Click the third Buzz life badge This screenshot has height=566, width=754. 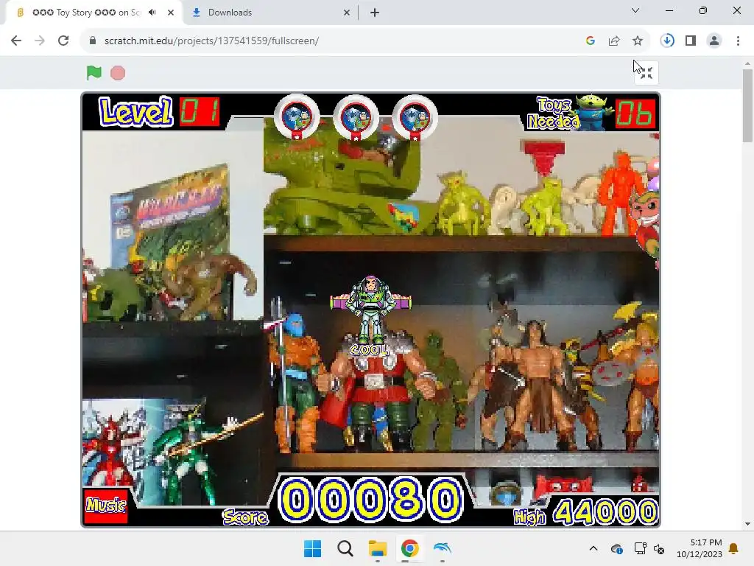tap(415, 117)
